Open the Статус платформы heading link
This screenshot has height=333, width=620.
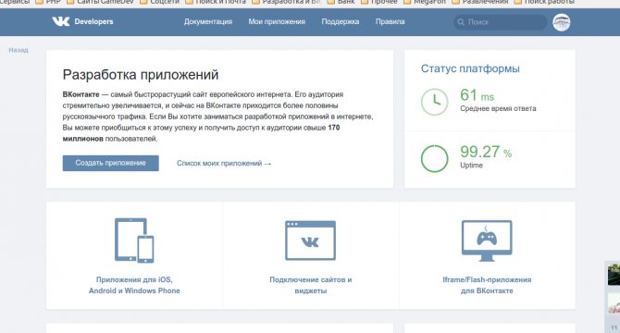(x=470, y=68)
